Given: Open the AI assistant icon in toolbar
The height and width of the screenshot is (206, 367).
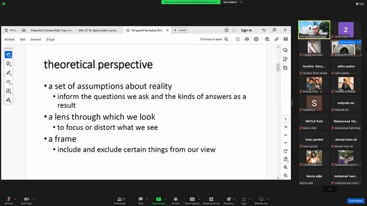Looking at the screenshot, I should tap(267, 39).
